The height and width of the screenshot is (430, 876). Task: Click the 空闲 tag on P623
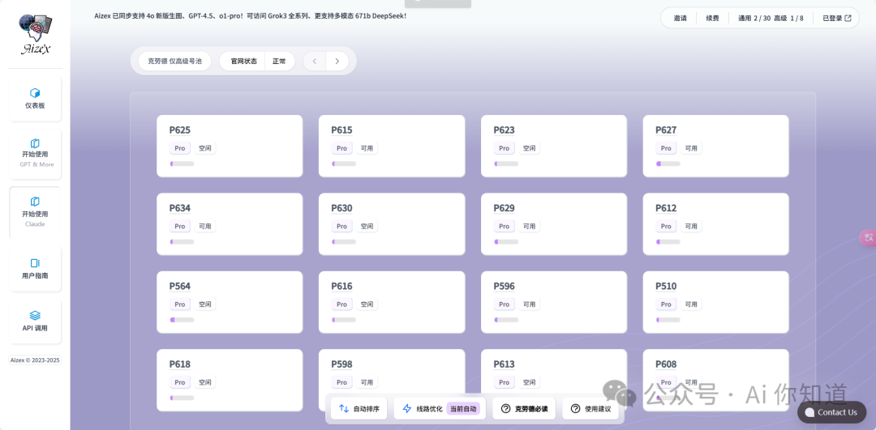[x=529, y=148]
